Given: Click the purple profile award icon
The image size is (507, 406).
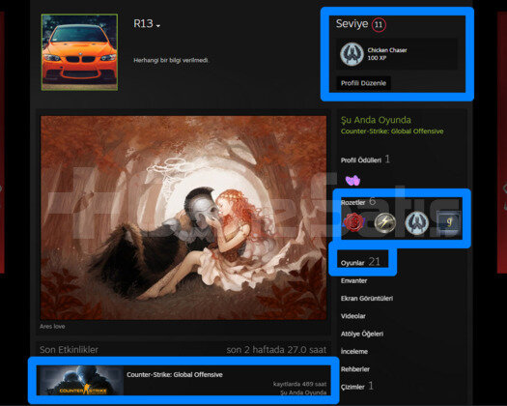Looking at the screenshot, I should (352, 180).
